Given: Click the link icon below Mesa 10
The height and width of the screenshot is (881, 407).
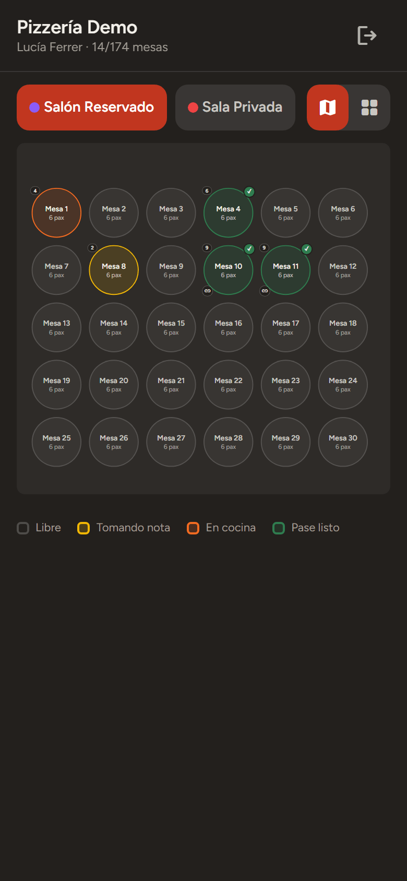Looking at the screenshot, I should click(x=208, y=291).
